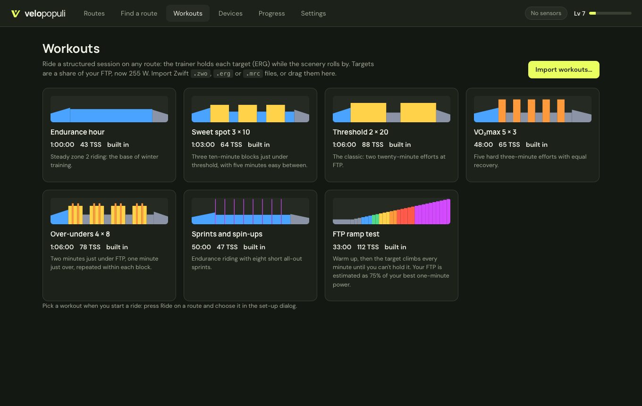Select the Workouts tab
Image resolution: width=642 pixels, height=406 pixels.
[x=188, y=13]
